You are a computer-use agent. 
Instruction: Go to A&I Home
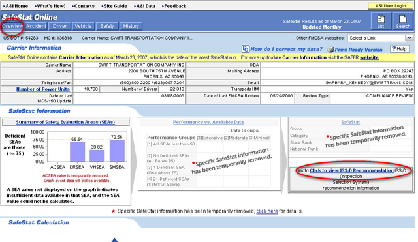[16, 6]
